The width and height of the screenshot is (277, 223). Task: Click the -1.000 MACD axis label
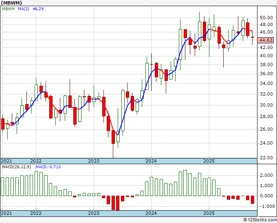pyautogui.click(x=266, y=206)
